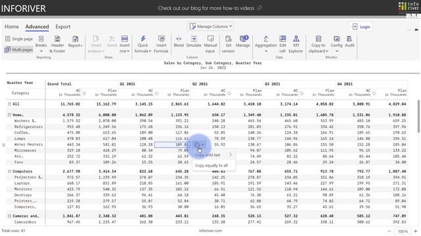Select the Camcorders row label
Screen dimensions: 421x236
pyautogui.click(x=25, y=222)
